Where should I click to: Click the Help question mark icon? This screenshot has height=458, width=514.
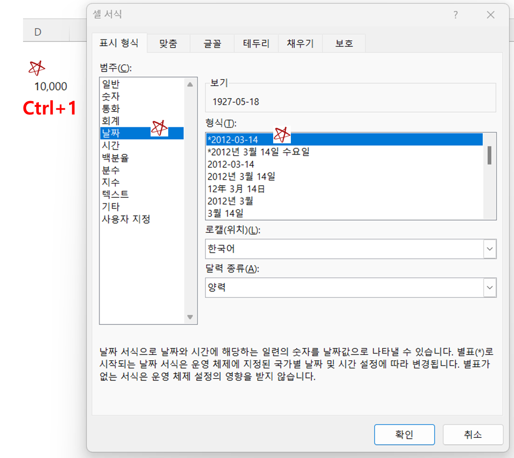(456, 15)
